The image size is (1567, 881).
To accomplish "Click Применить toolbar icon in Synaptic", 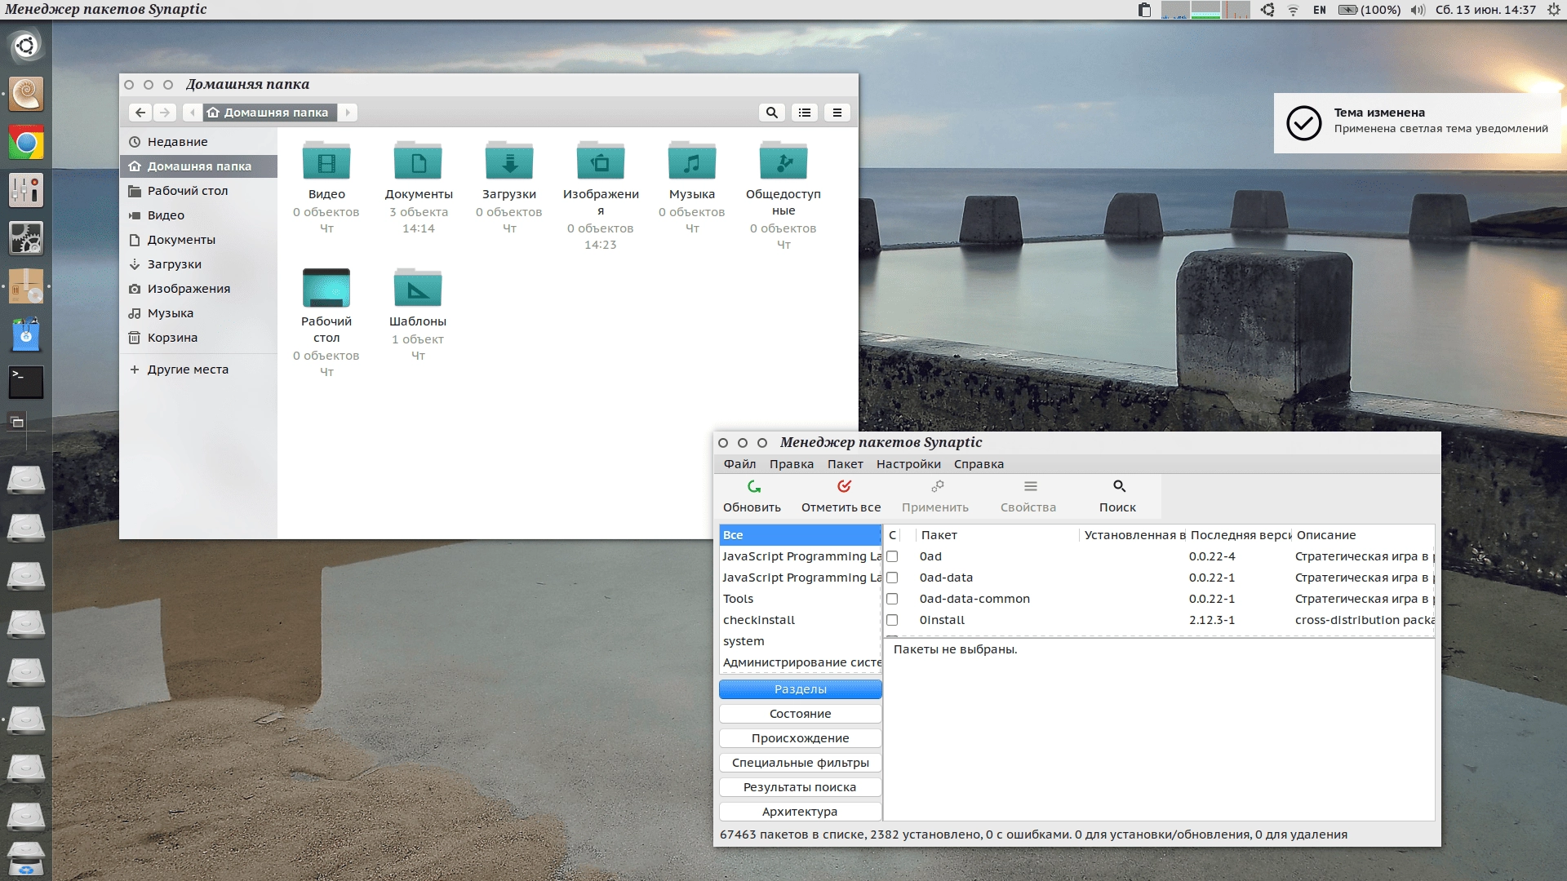I will coord(937,486).
